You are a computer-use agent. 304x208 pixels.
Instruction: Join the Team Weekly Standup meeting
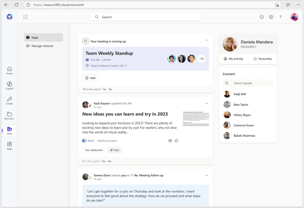pos(90,78)
